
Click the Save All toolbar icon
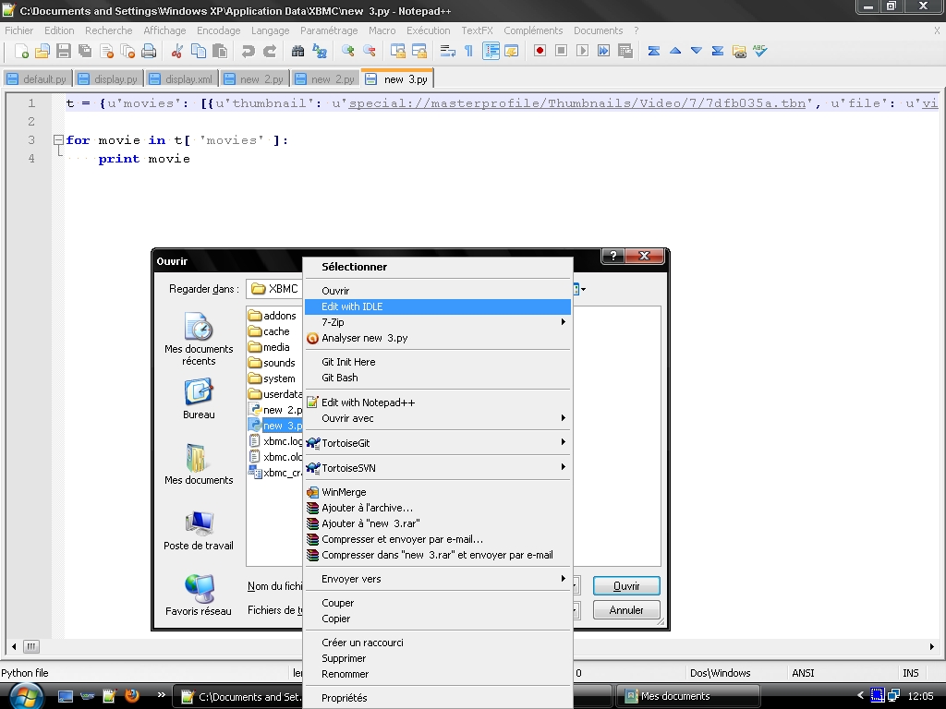(85, 52)
